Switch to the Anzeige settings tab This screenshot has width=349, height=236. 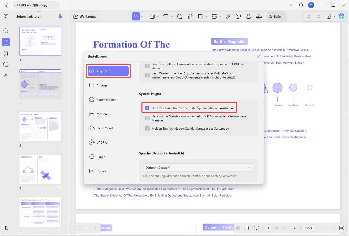click(x=108, y=85)
